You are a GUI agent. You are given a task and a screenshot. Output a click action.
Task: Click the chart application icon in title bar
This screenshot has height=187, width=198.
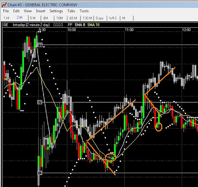point(4,5)
